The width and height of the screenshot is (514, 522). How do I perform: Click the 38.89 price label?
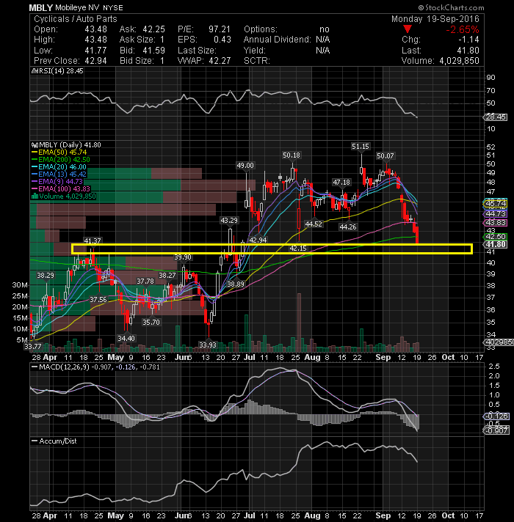[x=236, y=284]
